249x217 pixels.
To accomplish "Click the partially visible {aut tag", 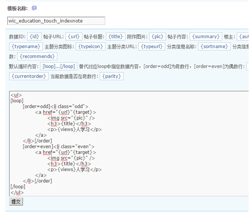I will tap(243, 36).
